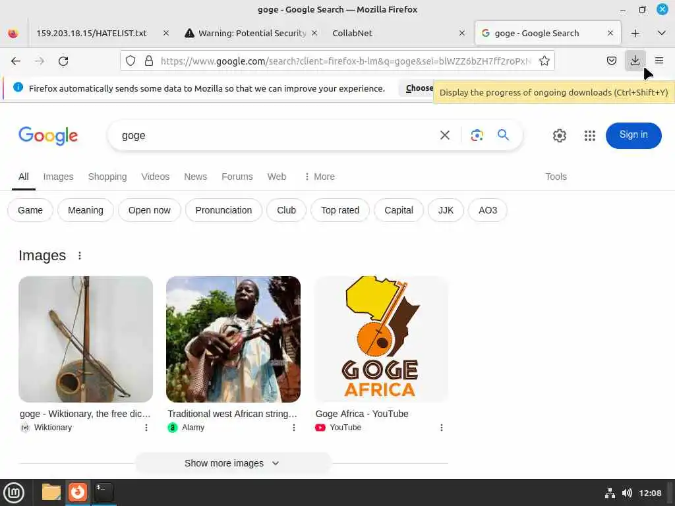The image size is (675, 506).
Task: Open the volume control tray icon
Action: point(627,493)
